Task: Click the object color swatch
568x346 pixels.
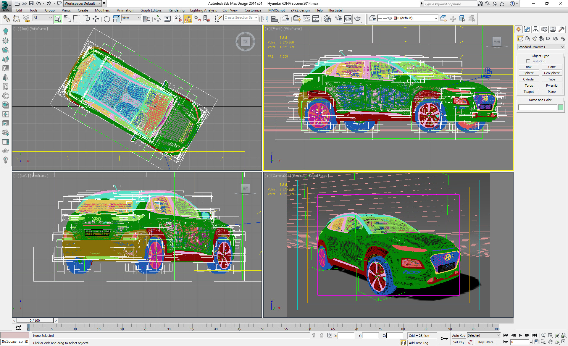Action: click(561, 107)
